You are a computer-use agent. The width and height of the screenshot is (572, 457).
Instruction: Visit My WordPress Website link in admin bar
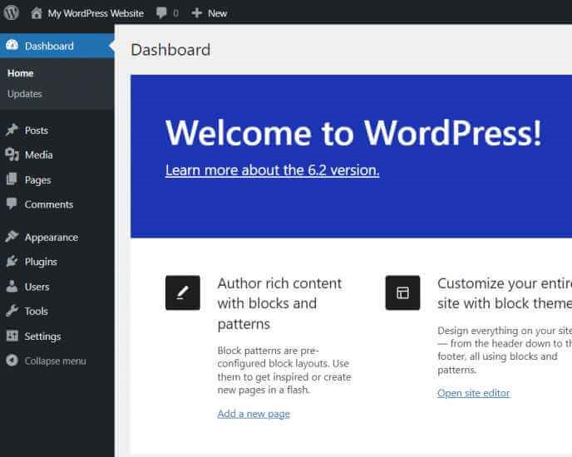[96, 13]
